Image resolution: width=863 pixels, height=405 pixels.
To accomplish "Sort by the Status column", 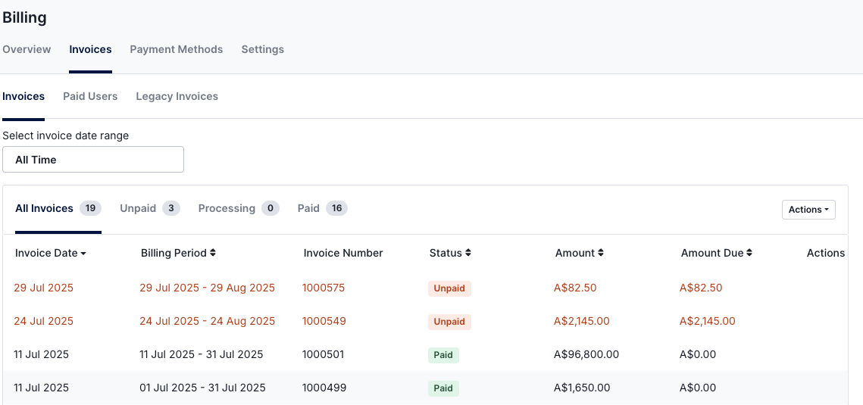I will (450, 253).
